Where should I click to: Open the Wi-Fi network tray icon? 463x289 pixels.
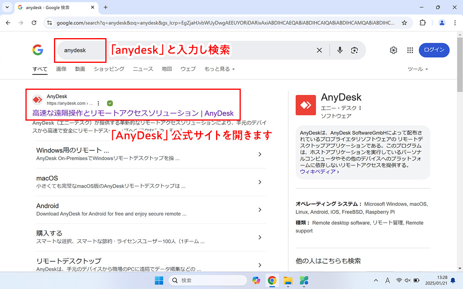pyautogui.click(x=399, y=280)
